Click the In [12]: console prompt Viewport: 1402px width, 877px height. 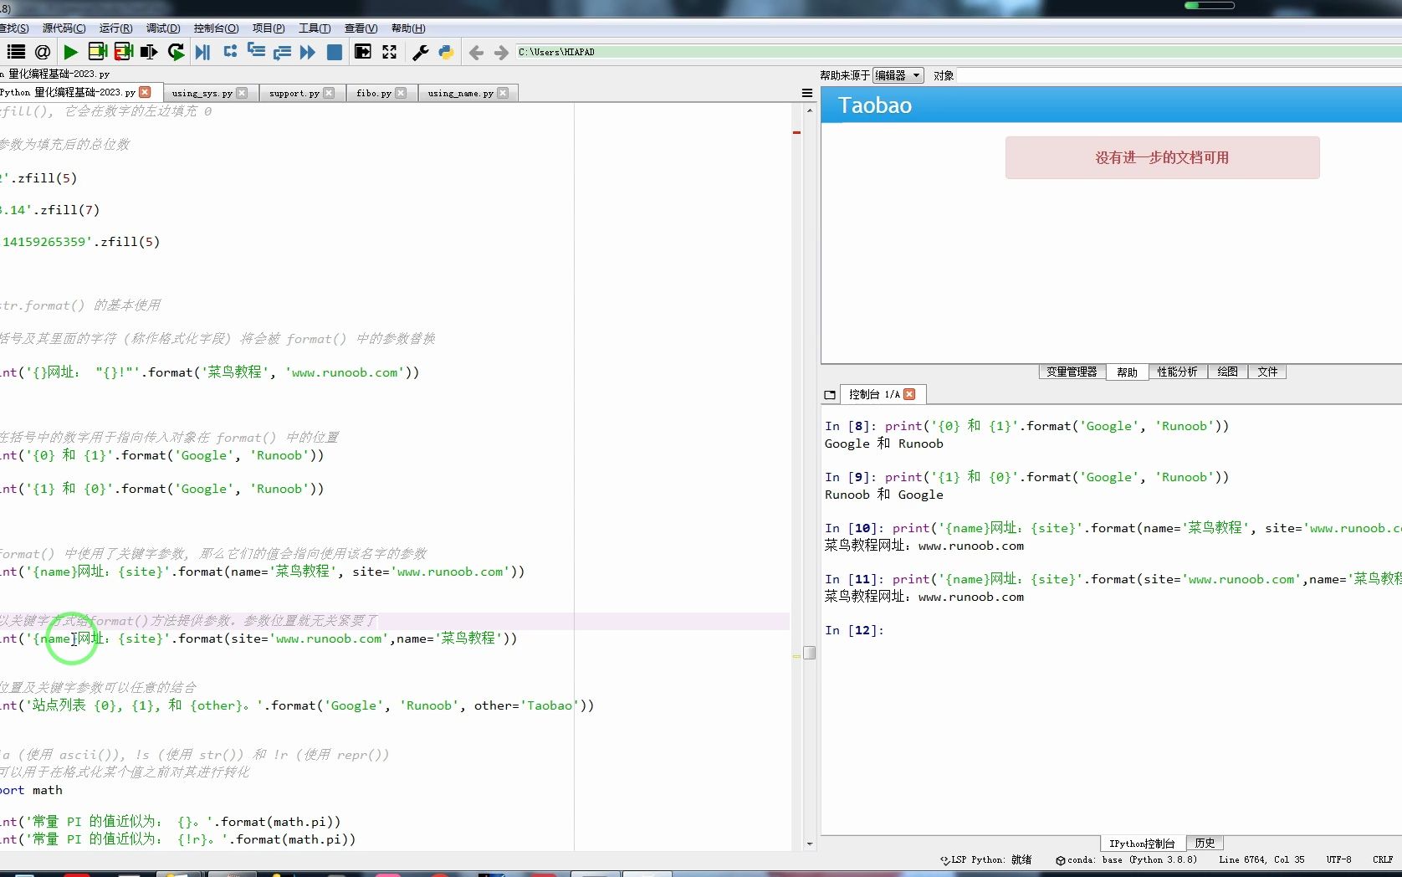(x=854, y=630)
